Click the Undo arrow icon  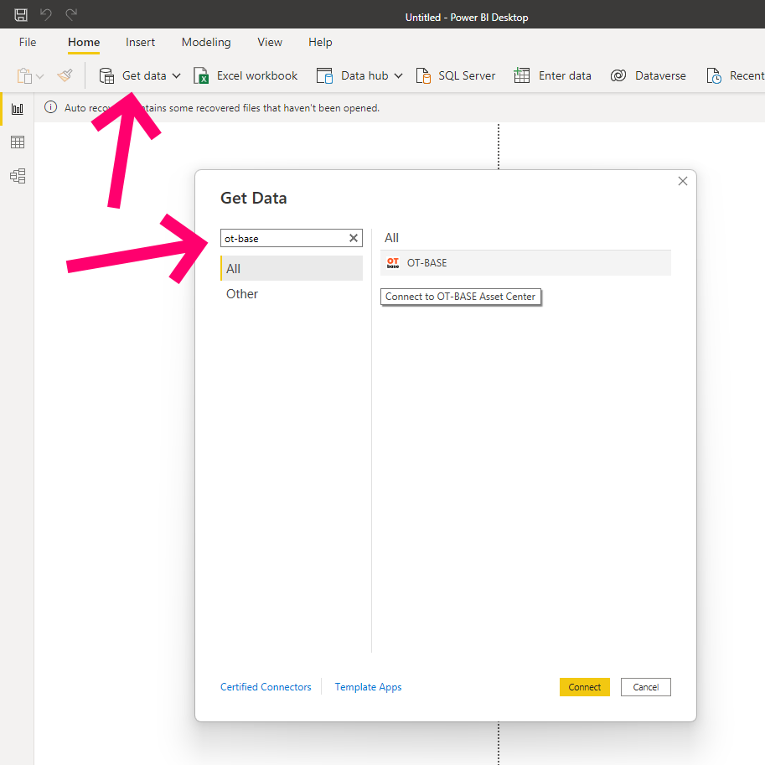pos(46,14)
